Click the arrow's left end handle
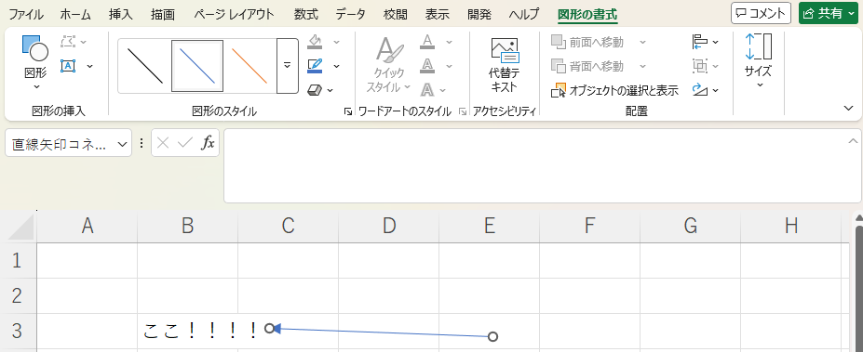This screenshot has width=863, height=352. (269, 329)
